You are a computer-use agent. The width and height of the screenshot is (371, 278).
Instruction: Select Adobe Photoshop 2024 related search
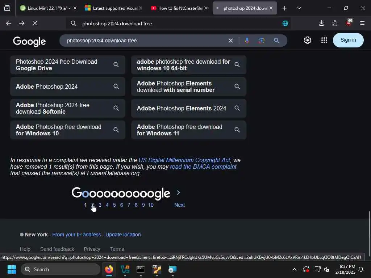click(x=68, y=87)
